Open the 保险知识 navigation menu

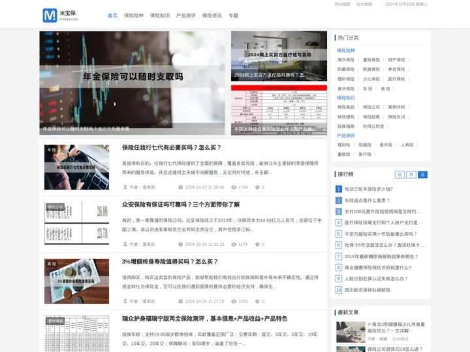(x=160, y=16)
